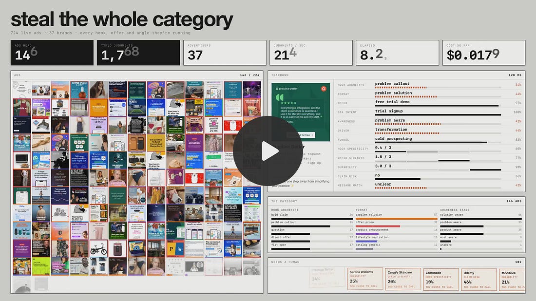Open the Lemonade review card

click(440, 279)
